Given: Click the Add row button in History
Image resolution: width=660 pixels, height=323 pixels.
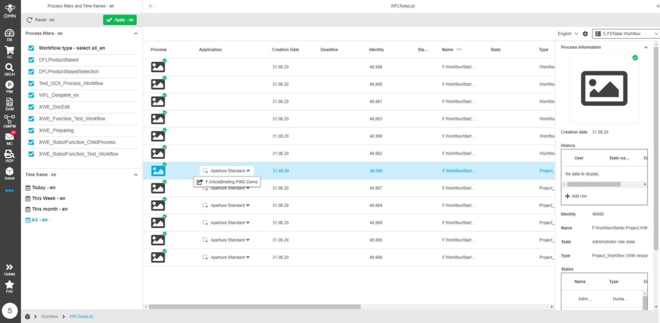Looking at the screenshot, I should pyautogui.click(x=576, y=196).
